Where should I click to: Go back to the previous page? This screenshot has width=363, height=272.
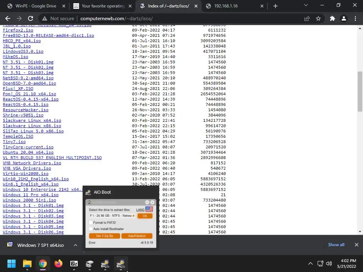coord(8,18)
